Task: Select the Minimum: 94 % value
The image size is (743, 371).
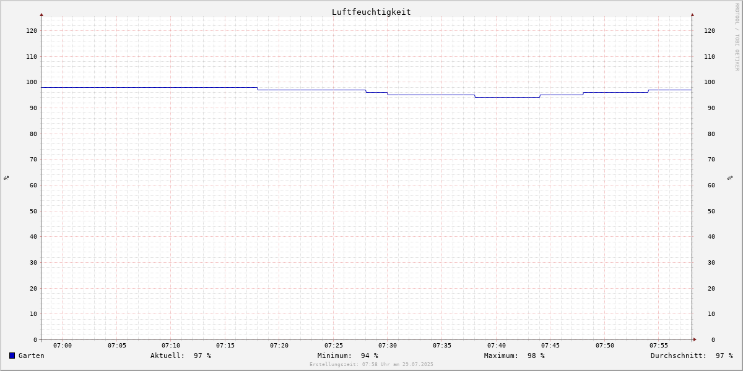Action: 348,356
